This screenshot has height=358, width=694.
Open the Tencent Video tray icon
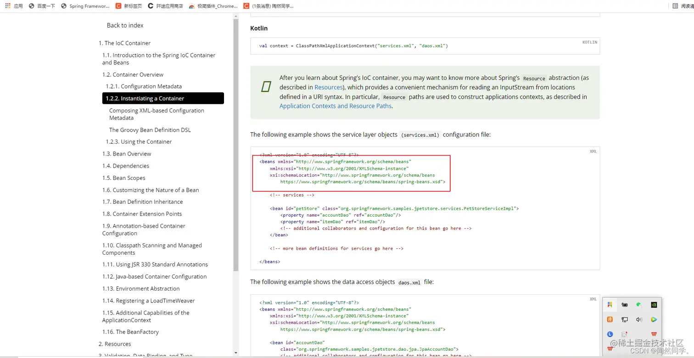pyautogui.click(x=654, y=319)
